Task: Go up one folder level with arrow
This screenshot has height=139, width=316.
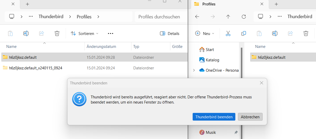Action: point(228,17)
